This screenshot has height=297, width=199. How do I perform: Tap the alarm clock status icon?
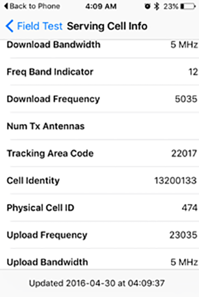coord(147,6)
